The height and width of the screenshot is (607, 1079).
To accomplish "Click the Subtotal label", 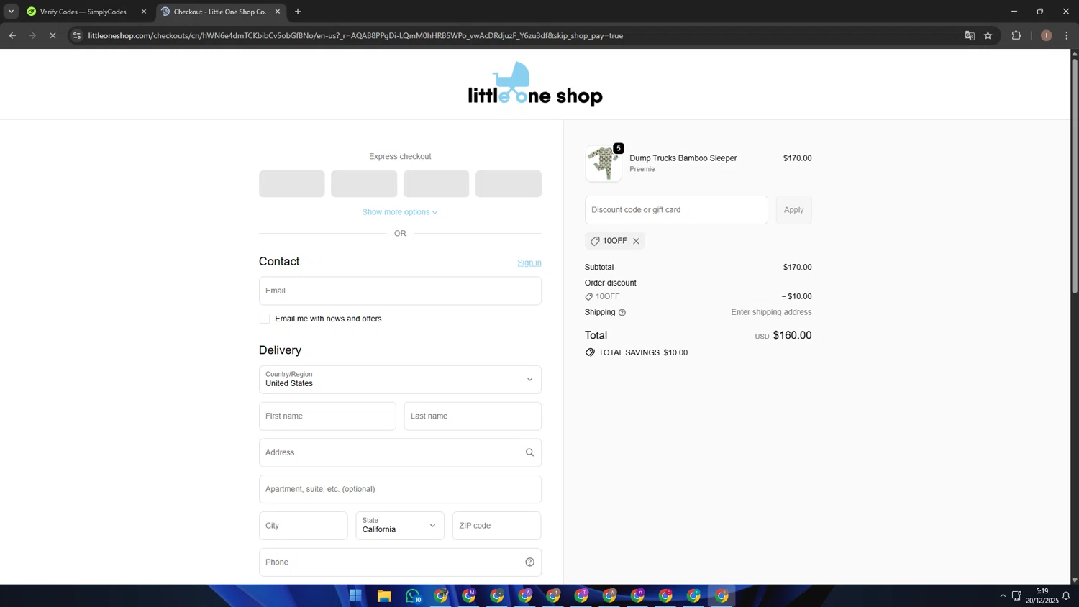I will tap(599, 267).
